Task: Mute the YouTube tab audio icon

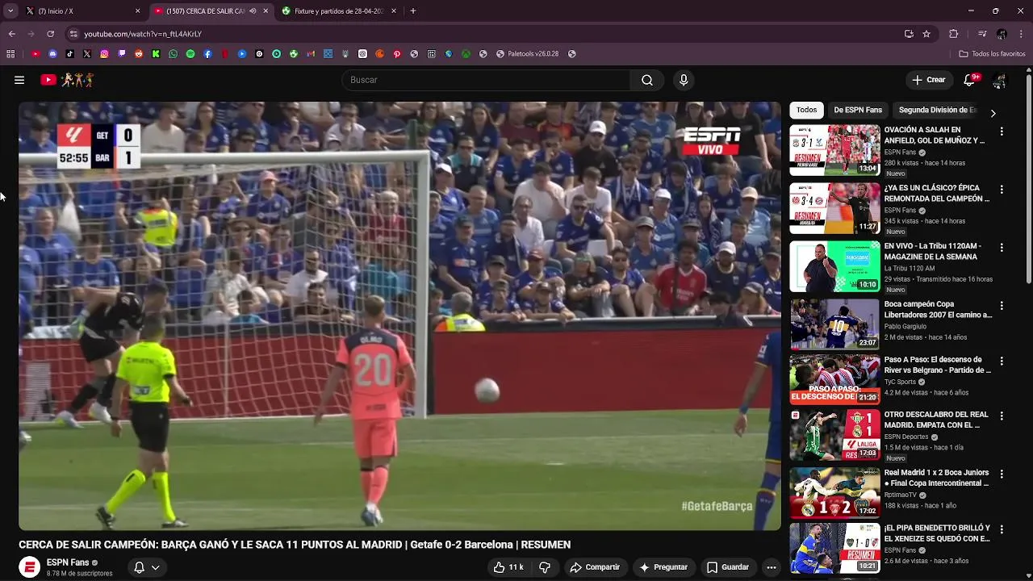Action: click(253, 11)
